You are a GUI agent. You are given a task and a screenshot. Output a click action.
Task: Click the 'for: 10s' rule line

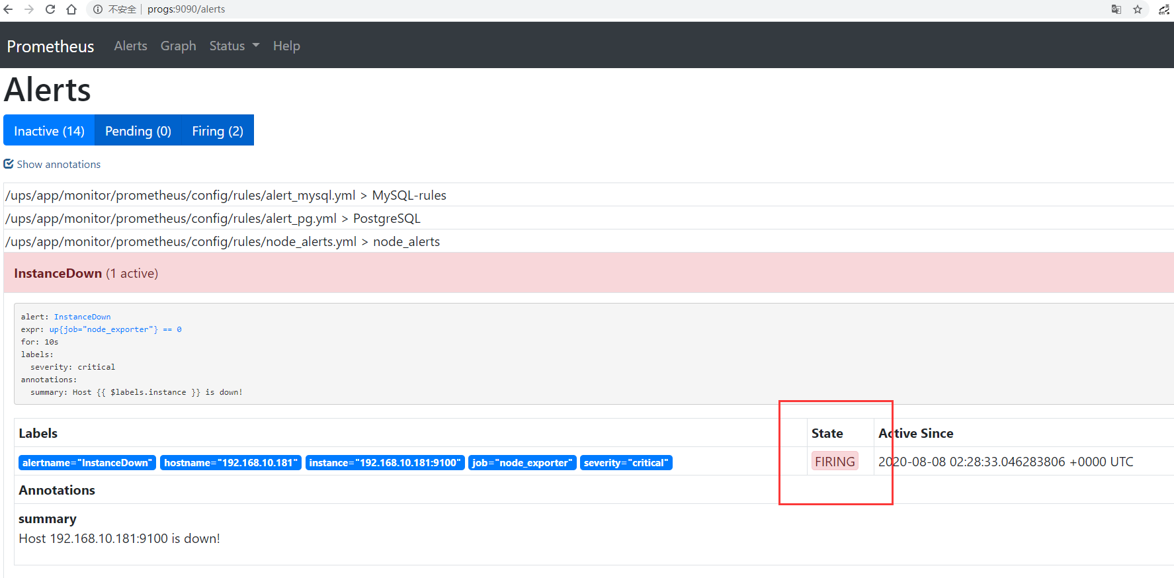click(x=40, y=342)
